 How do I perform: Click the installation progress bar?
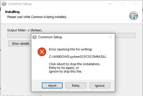point(71,35)
